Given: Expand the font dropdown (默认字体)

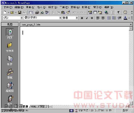Looking at the screenshot, I should tap(60, 18).
